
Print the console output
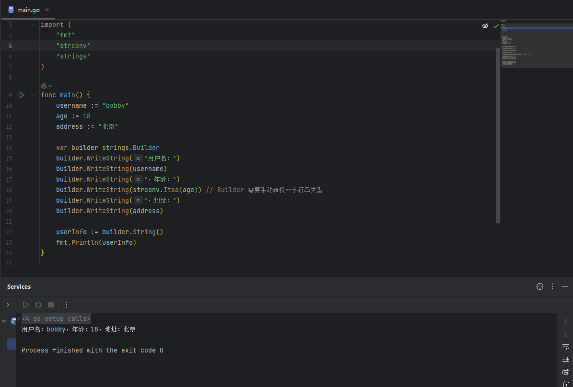click(566, 372)
